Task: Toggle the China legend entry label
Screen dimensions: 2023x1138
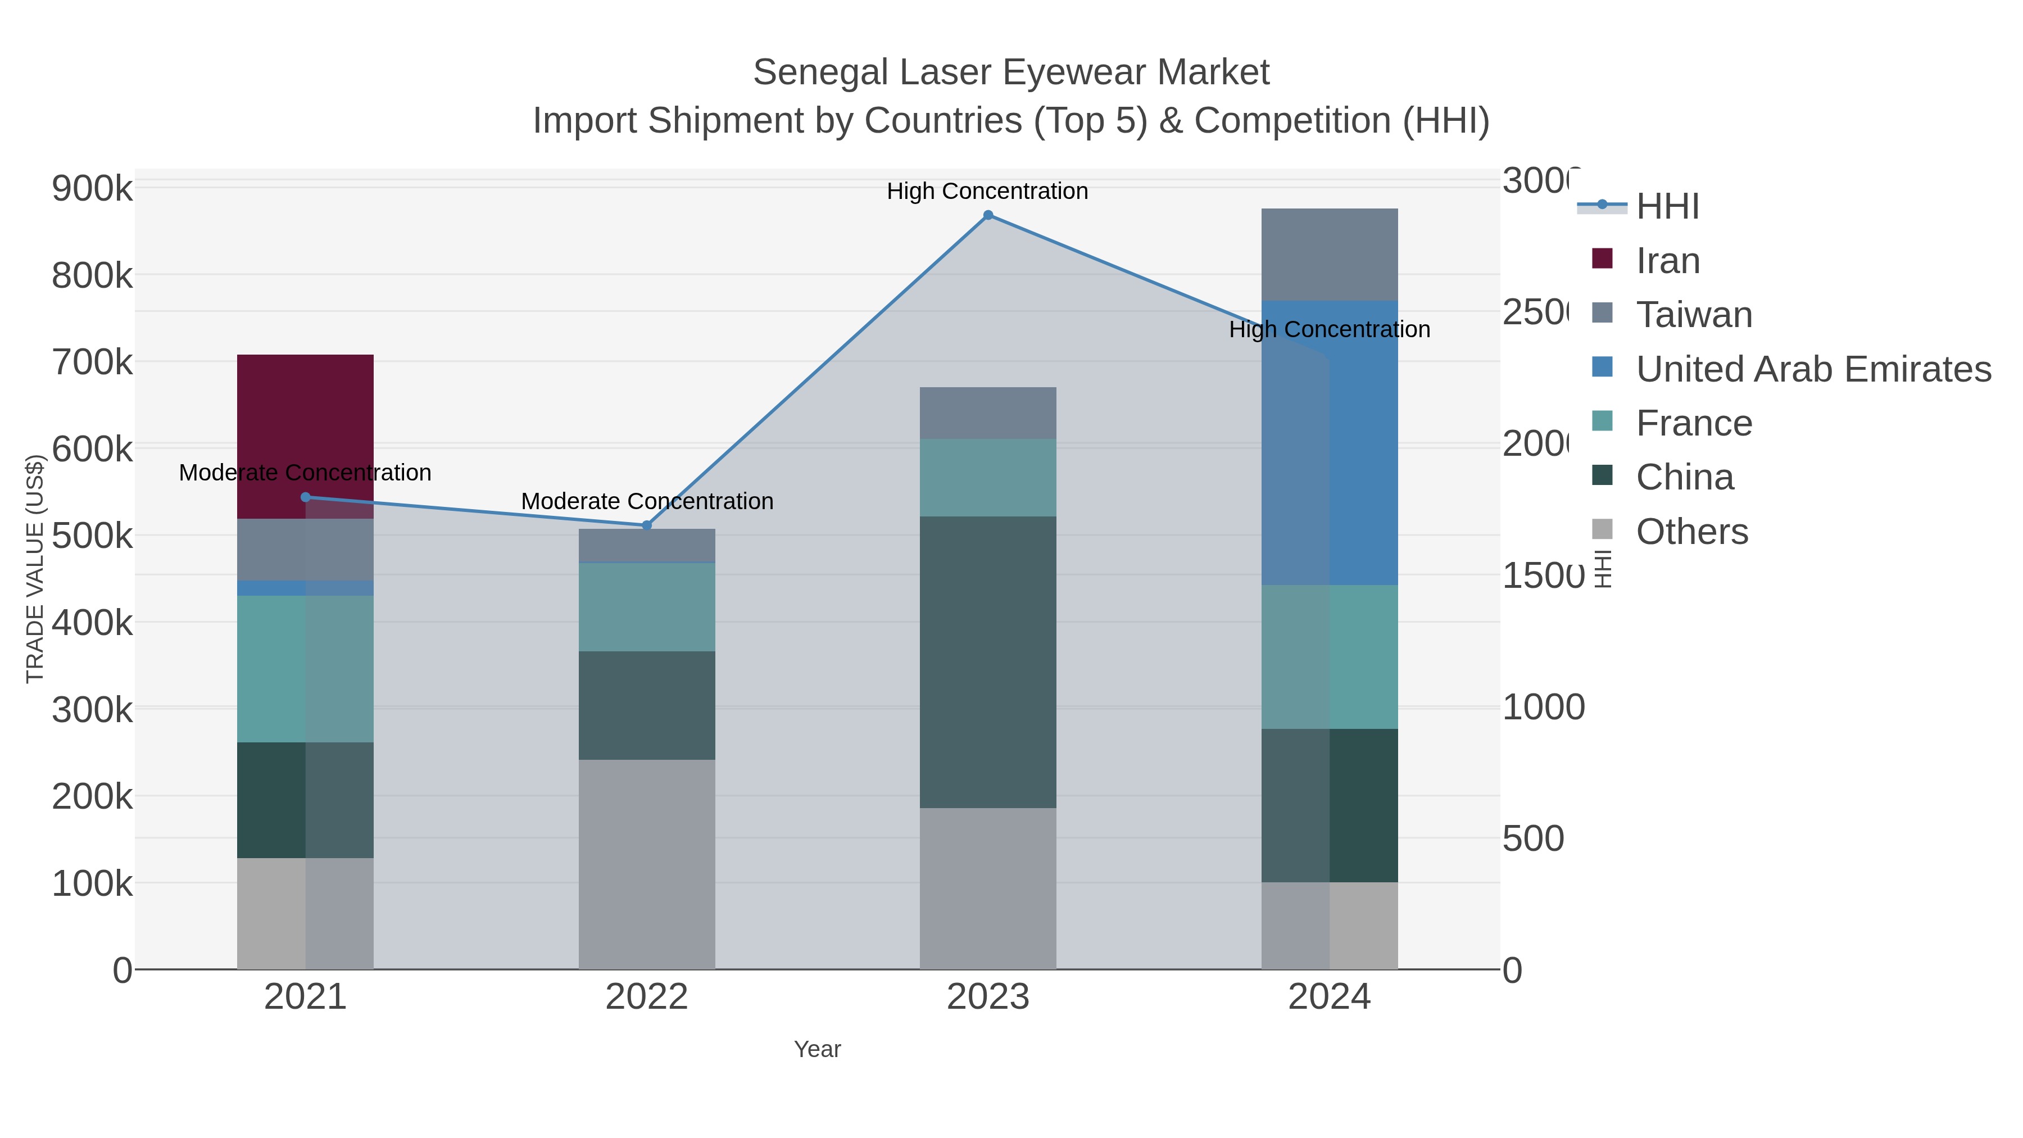Action: (x=1685, y=477)
